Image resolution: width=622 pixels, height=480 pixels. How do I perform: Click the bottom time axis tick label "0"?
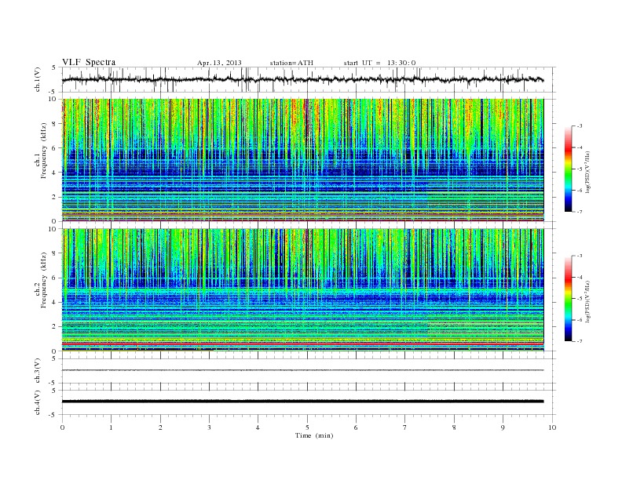click(x=62, y=427)
